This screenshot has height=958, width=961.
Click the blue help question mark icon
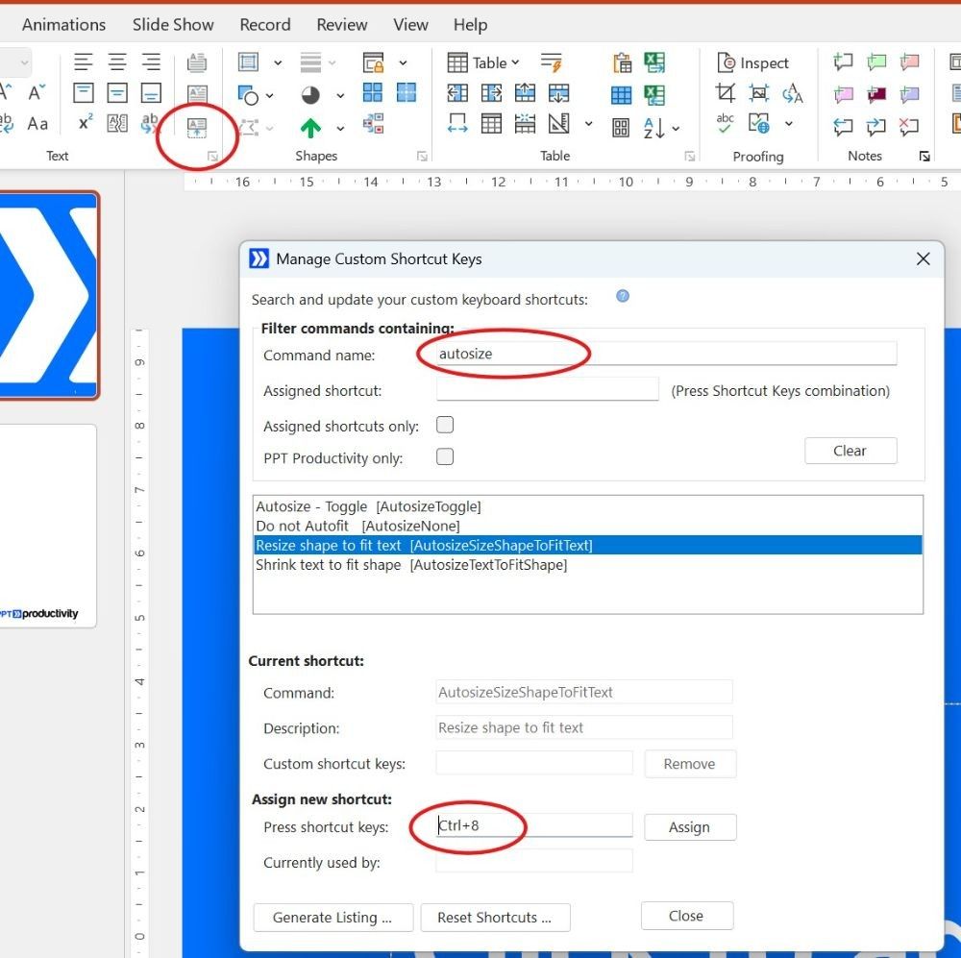pyautogui.click(x=622, y=297)
